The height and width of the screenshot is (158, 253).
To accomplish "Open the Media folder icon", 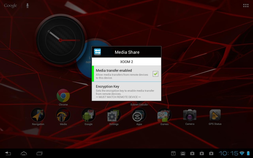I will [63, 115].
